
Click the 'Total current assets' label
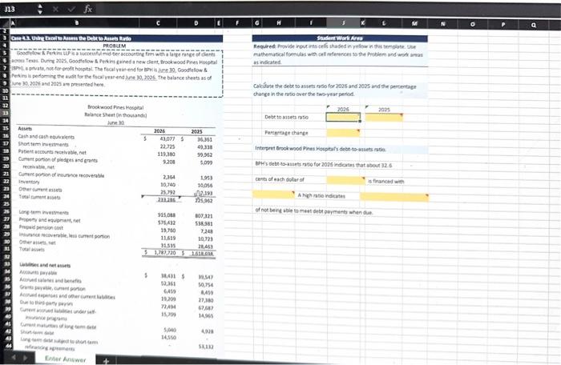point(40,197)
